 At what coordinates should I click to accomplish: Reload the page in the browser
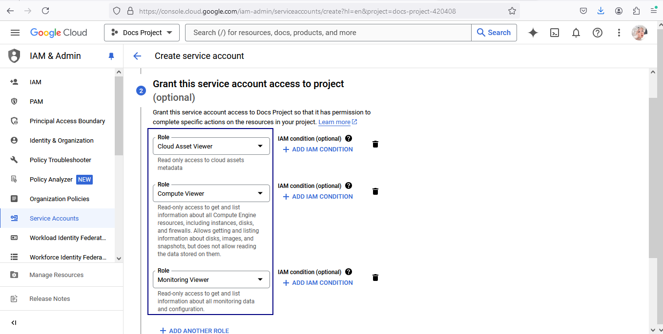[x=45, y=11]
